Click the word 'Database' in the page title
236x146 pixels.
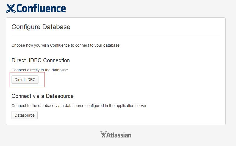coord(56,27)
